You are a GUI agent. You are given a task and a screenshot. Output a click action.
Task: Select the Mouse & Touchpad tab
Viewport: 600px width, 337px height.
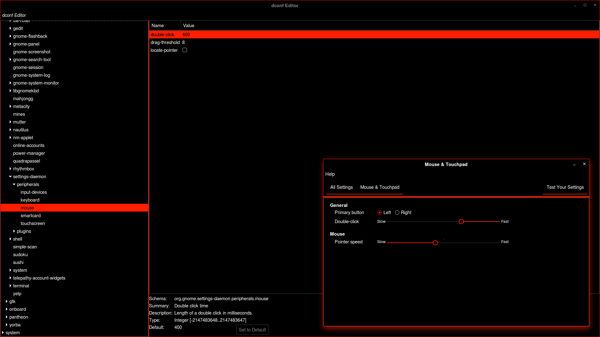pos(380,187)
